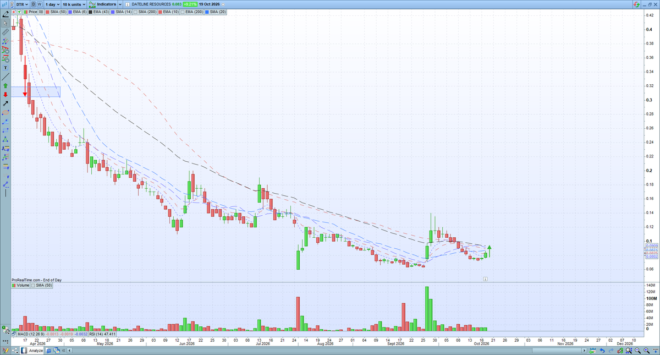Select the black diagonal arrow tool
Viewport: 660px width, 355px height.
(x=5, y=103)
